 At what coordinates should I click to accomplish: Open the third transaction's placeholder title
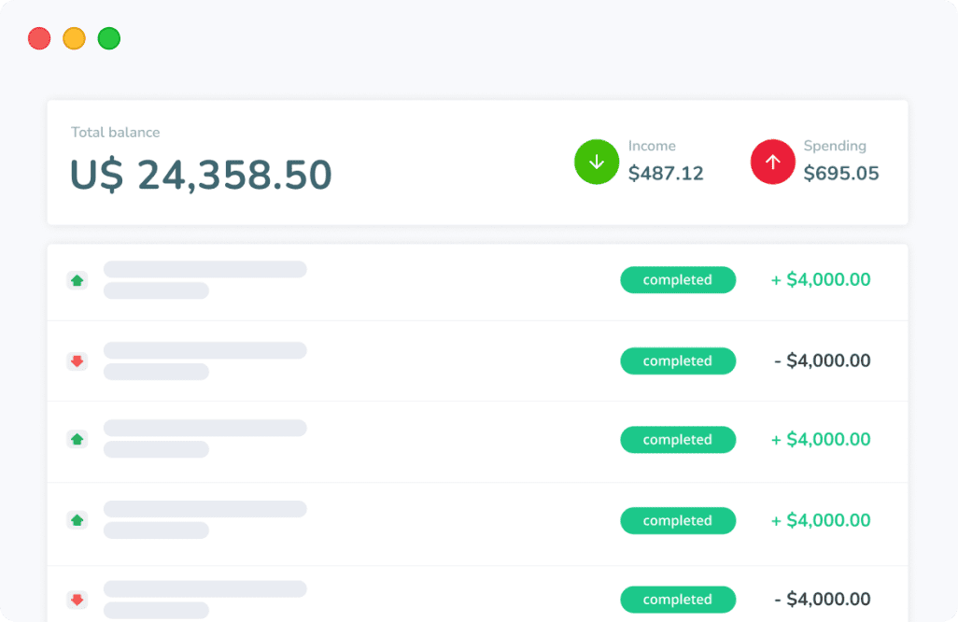[204, 428]
